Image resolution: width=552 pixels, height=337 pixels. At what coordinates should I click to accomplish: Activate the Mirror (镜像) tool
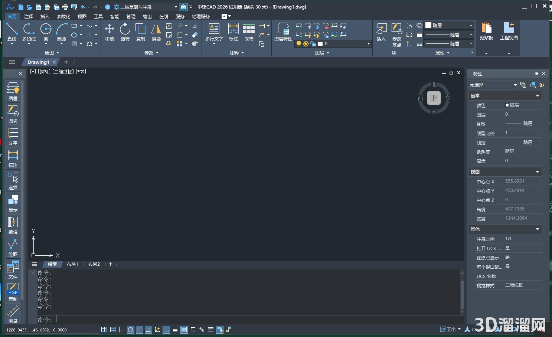[x=156, y=32]
